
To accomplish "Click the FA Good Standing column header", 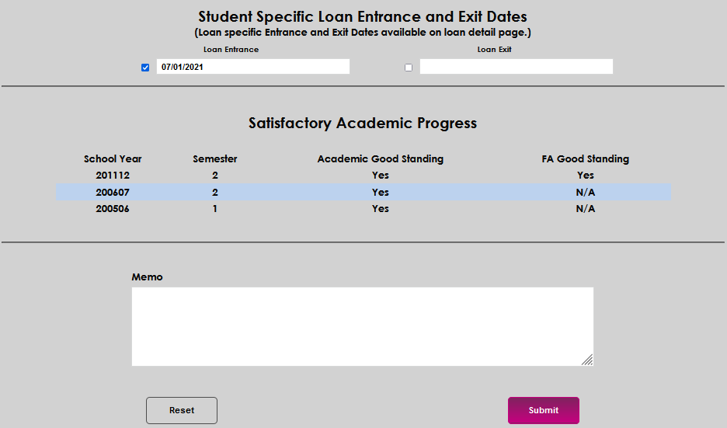I will tap(585, 159).
